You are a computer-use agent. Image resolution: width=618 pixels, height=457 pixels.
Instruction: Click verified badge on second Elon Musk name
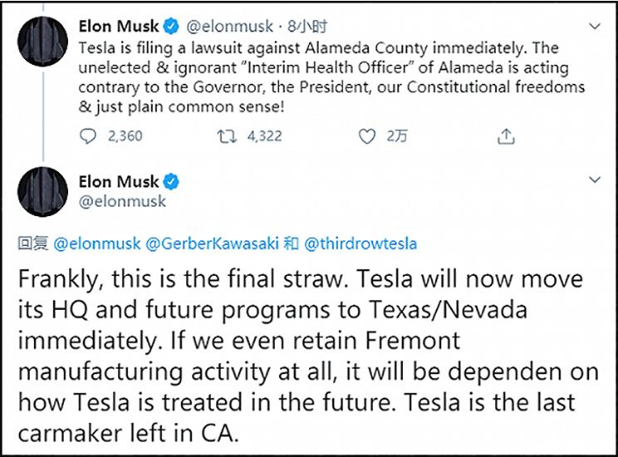[170, 182]
